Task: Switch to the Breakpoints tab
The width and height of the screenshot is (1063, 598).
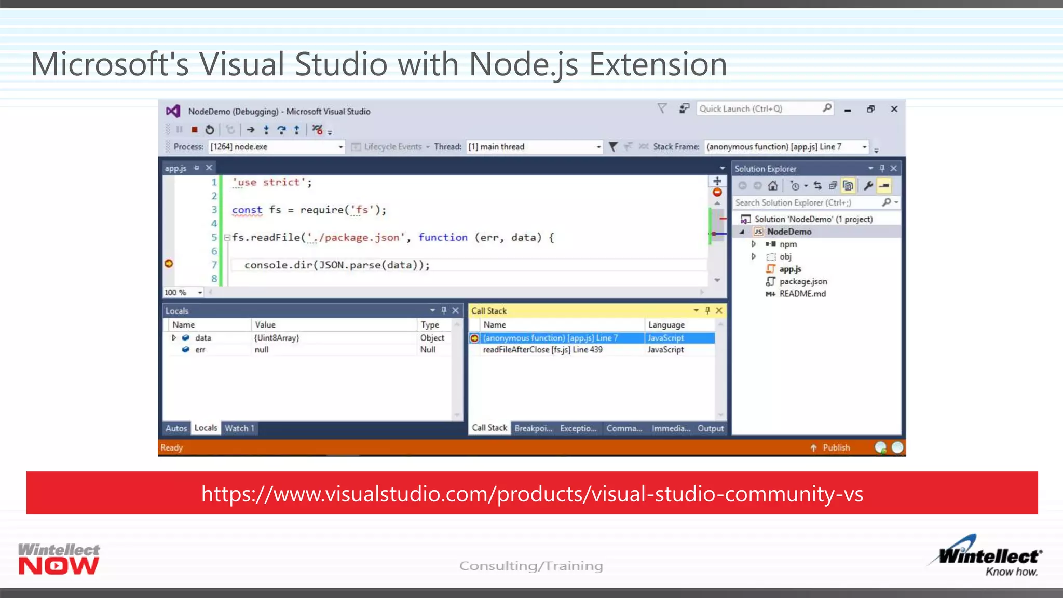Action: (534, 428)
